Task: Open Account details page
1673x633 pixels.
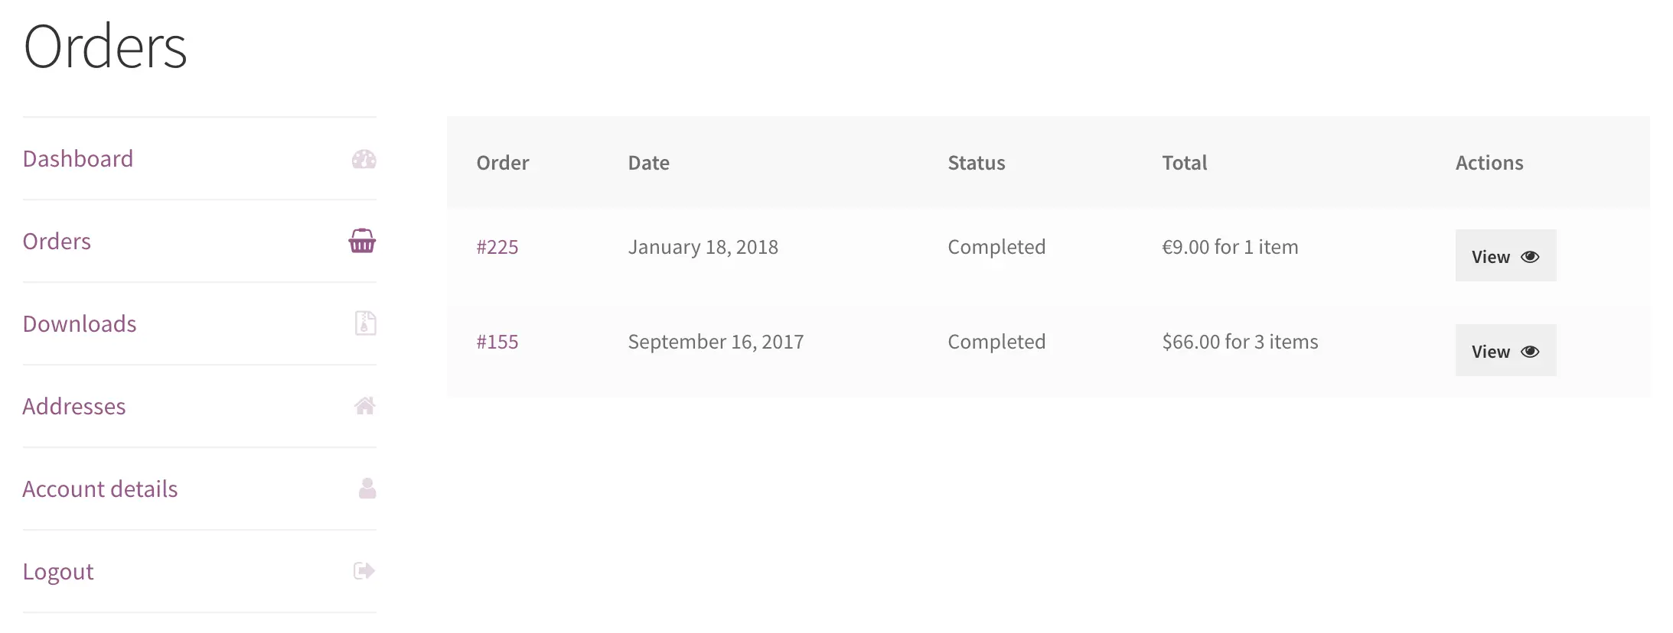Action: coord(100,489)
